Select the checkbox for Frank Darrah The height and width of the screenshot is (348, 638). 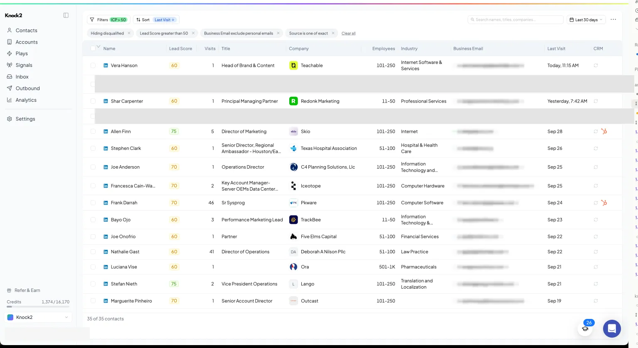pyautogui.click(x=93, y=203)
